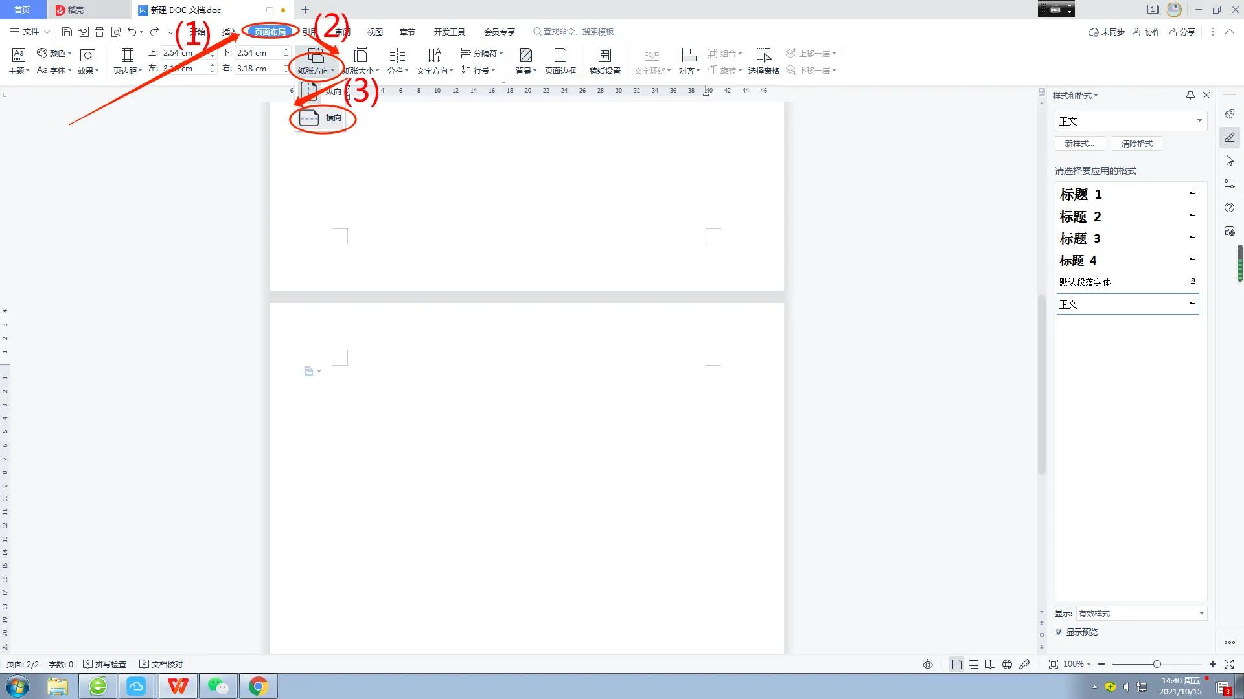
Task: Toggle the 显示预览 checkbox
Action: pos(1059,632)
